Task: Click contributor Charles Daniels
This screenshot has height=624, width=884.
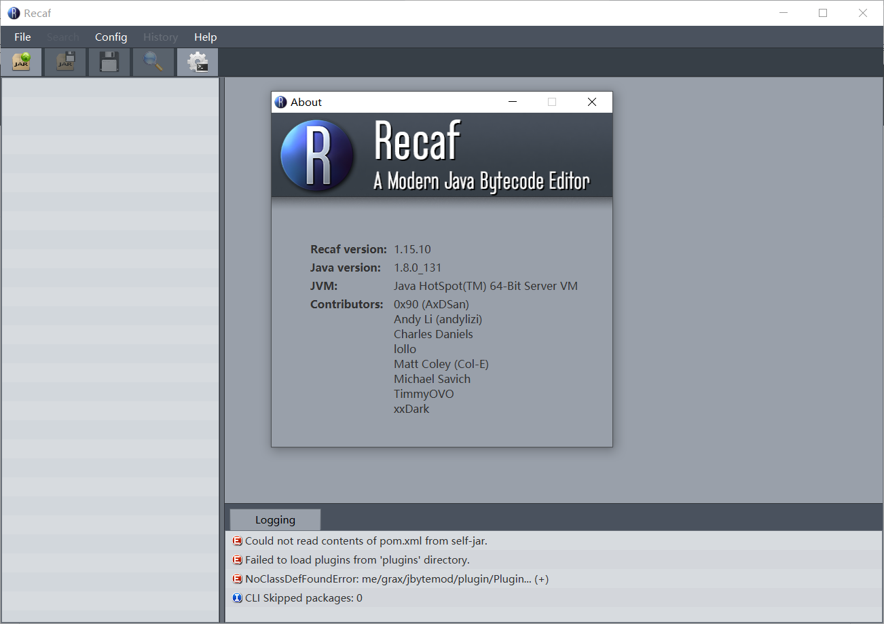Action: click(433, 334)
